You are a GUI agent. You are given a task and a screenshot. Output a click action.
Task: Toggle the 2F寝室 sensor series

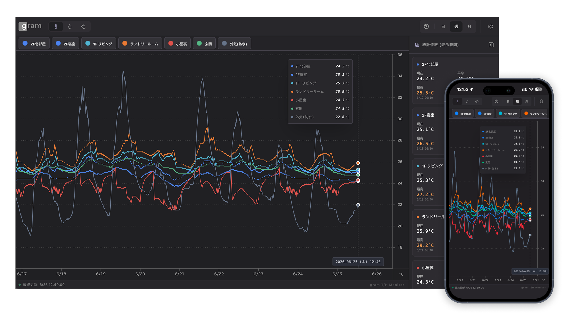tap(65, 44)
